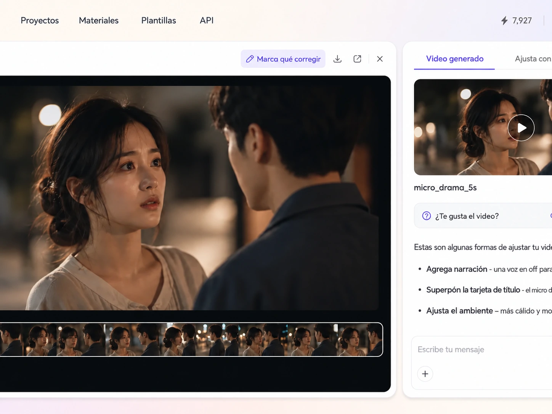Switch to the Video generado tab
The height and width of the screenshot is (414, 552).
coord(455,59)
